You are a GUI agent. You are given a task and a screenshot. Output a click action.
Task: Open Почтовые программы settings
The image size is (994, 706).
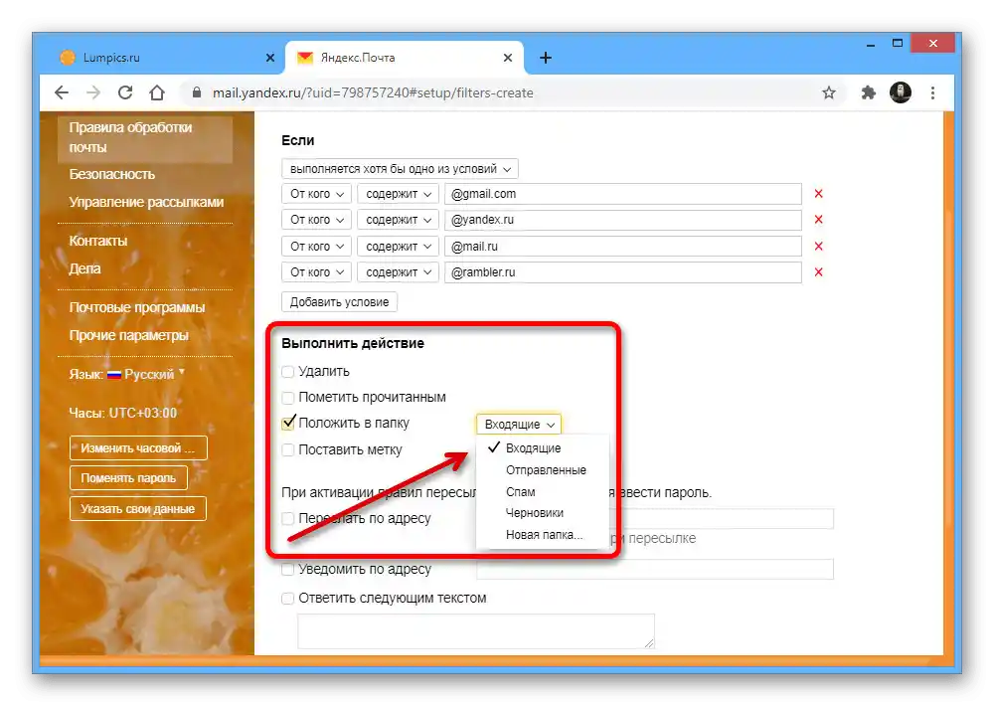pyautogui.click(x=137, y=307)
